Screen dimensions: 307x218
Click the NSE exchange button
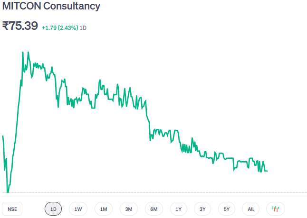pos(12,209)
